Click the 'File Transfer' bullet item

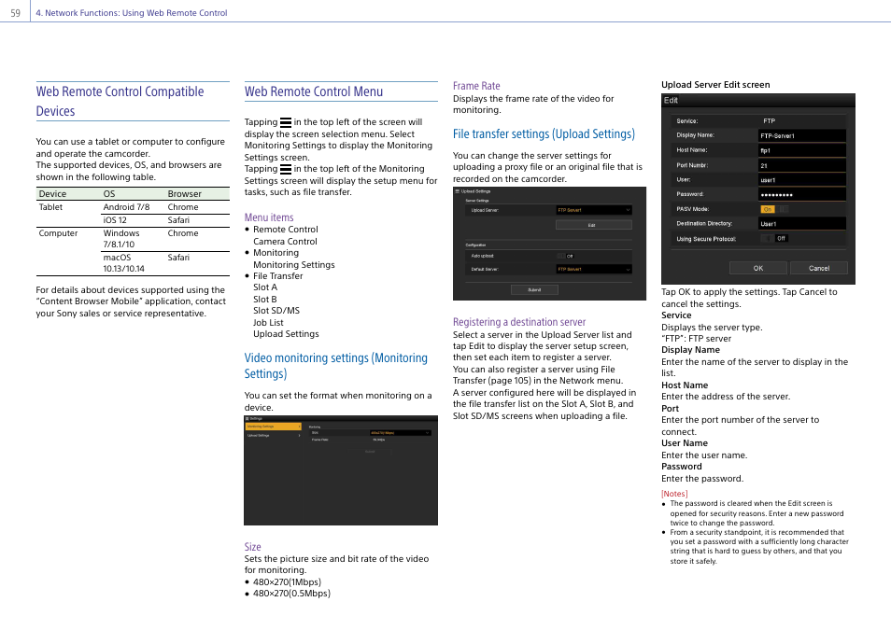coord(278,276)
